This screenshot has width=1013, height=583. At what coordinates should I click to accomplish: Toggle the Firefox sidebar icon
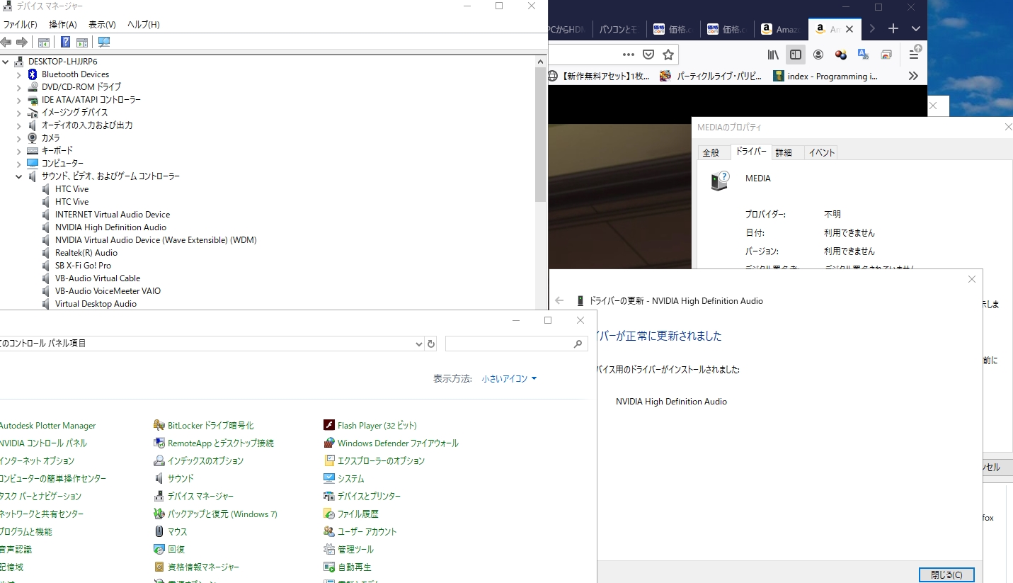pyautogui.click(x=796, y=55)
